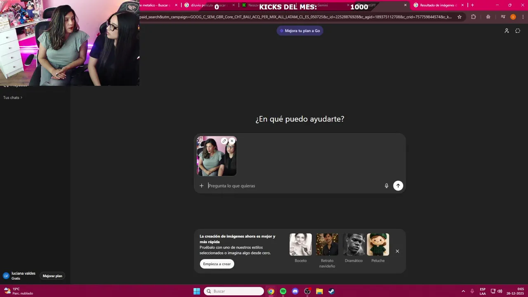Screen dimensions: 528x297
Task: Open the network status tray icon
Action: pos(493,291)
